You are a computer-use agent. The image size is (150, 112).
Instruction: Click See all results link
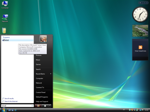(x=9, y=98)
